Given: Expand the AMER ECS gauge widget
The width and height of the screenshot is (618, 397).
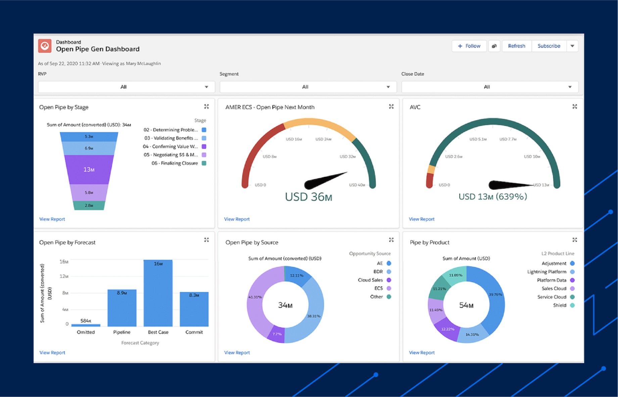Looking at the screenshot, I should 391,106.
